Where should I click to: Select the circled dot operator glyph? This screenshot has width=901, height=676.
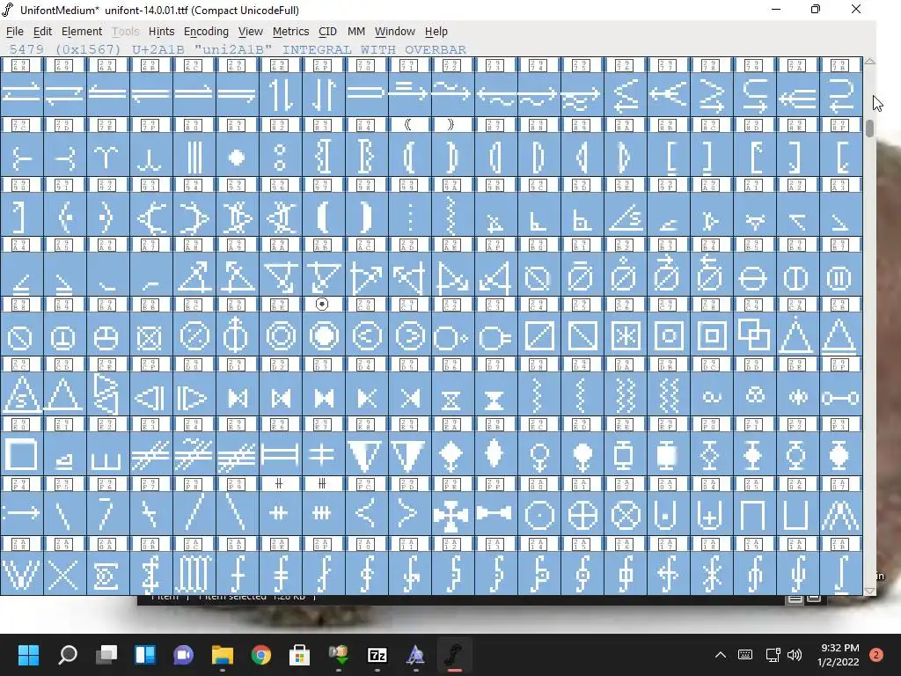[539, 513]
